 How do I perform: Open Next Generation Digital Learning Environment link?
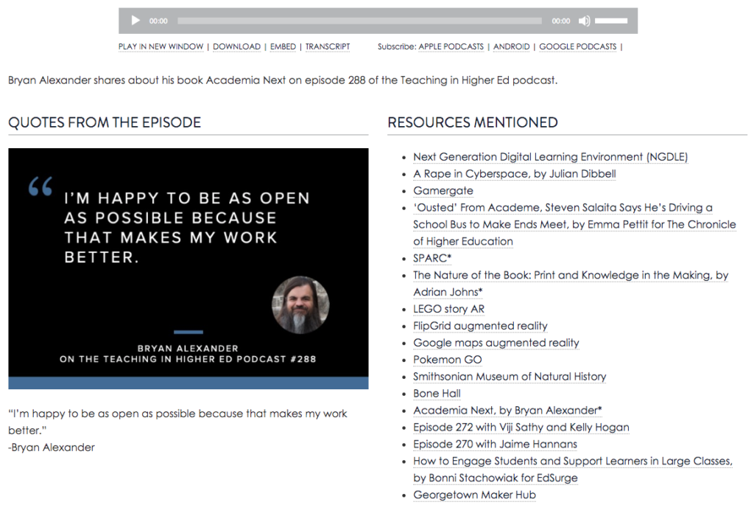point(551,157)
